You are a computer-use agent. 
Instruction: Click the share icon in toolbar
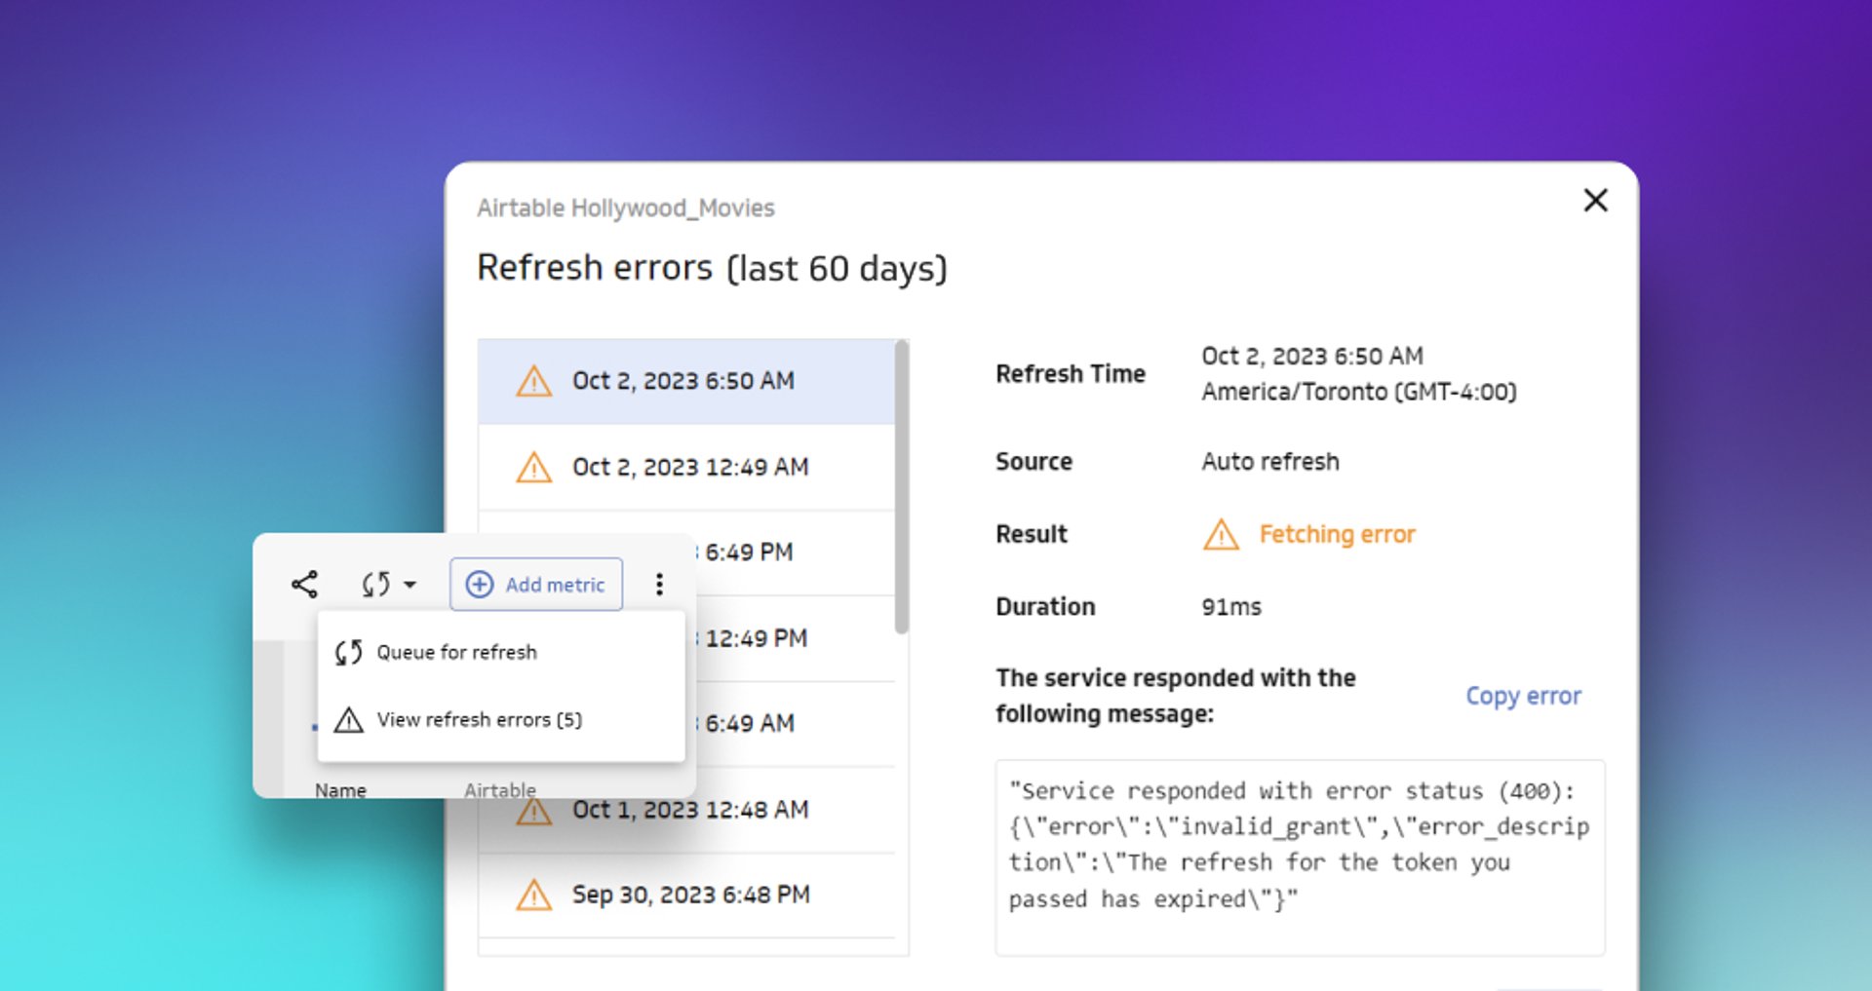(x=304, y=585)
